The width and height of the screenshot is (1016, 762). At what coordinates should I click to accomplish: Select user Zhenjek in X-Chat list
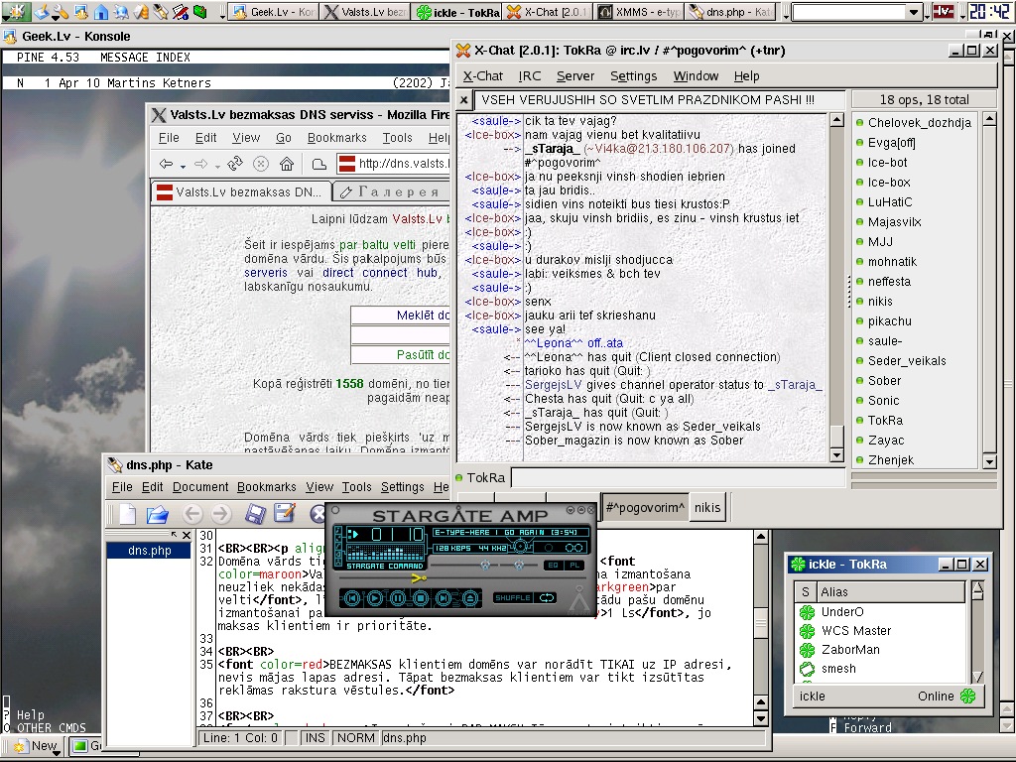(890, 460)
